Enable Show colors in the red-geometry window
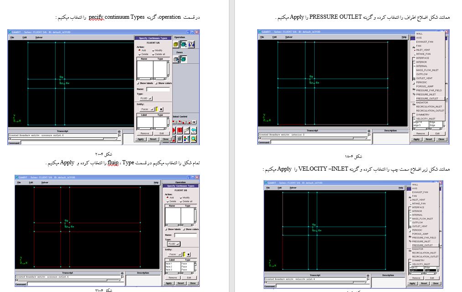The width and height of the screenshot is (462, 292). [184, 229]
